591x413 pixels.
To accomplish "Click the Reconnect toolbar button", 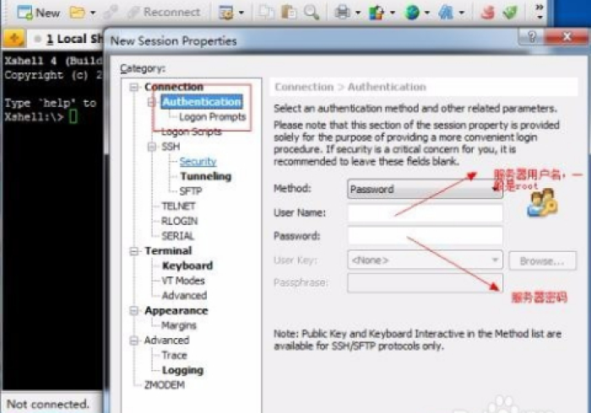I will coord(163,13).
